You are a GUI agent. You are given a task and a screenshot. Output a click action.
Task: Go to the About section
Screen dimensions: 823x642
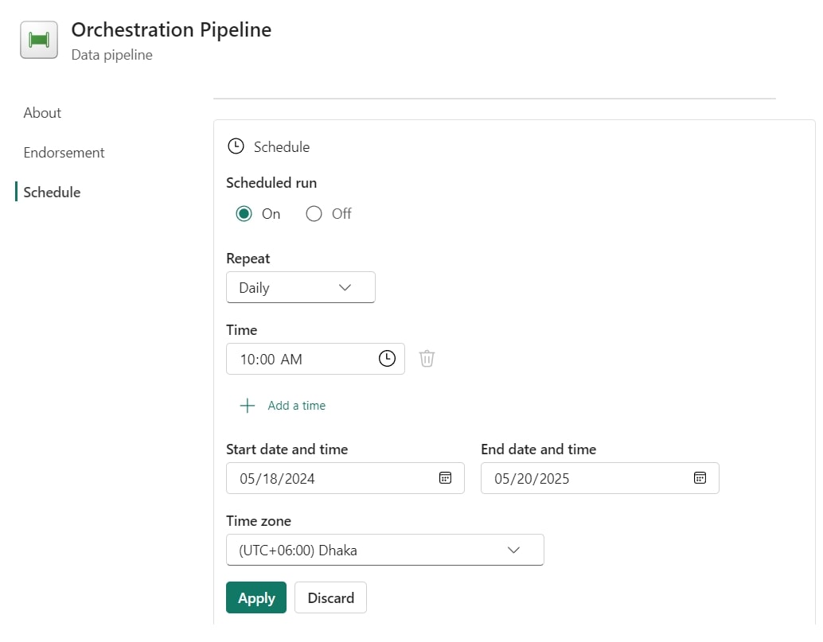coord(42,113)
